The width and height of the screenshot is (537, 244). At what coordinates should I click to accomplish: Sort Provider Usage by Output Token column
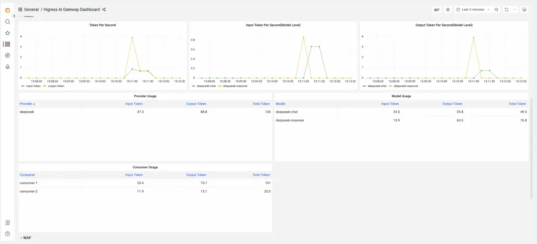pyautogui.click(x=196, y=104)
